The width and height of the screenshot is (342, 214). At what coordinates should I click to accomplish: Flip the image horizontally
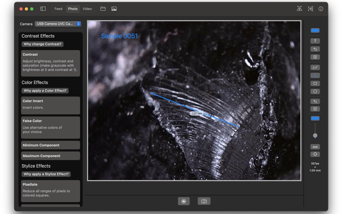[x=299, y=8]
